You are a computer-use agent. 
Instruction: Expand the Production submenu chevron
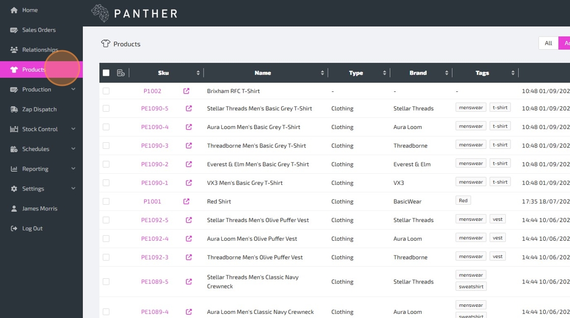pyautogui.click(x=73, y=89)
